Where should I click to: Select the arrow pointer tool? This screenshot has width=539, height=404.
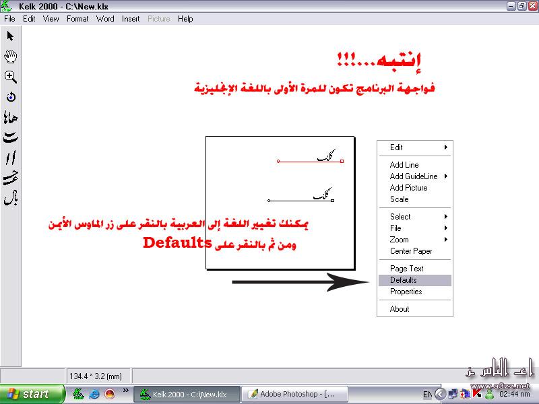pos(10,36)
